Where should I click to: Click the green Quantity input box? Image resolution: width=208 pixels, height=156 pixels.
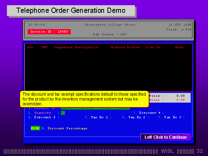(x=63, y=113)
